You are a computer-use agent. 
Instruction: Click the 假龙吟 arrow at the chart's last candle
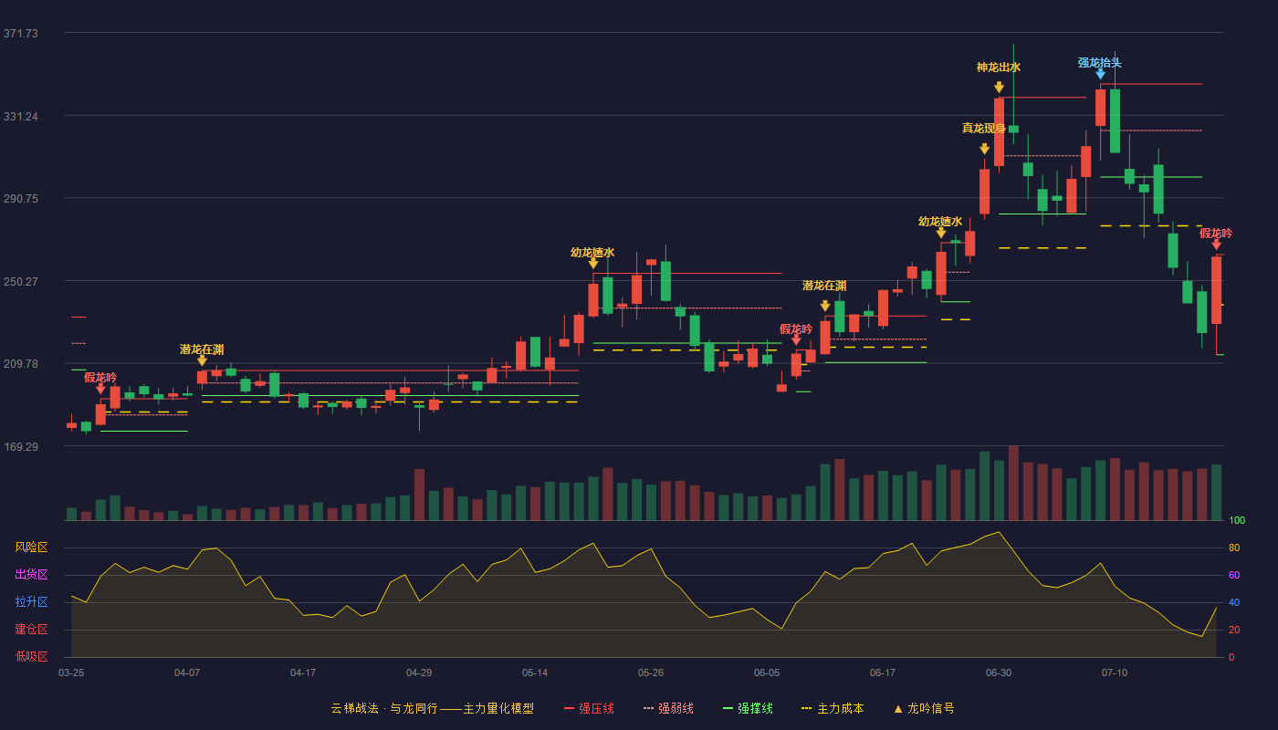click(x=1216, y=245)
